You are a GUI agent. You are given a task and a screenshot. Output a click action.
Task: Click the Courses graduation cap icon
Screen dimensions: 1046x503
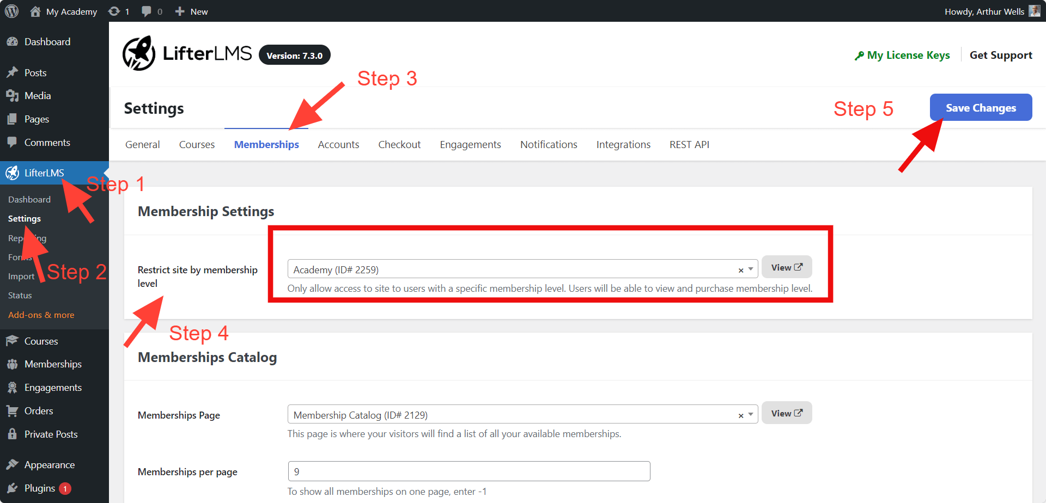(12, 341)
